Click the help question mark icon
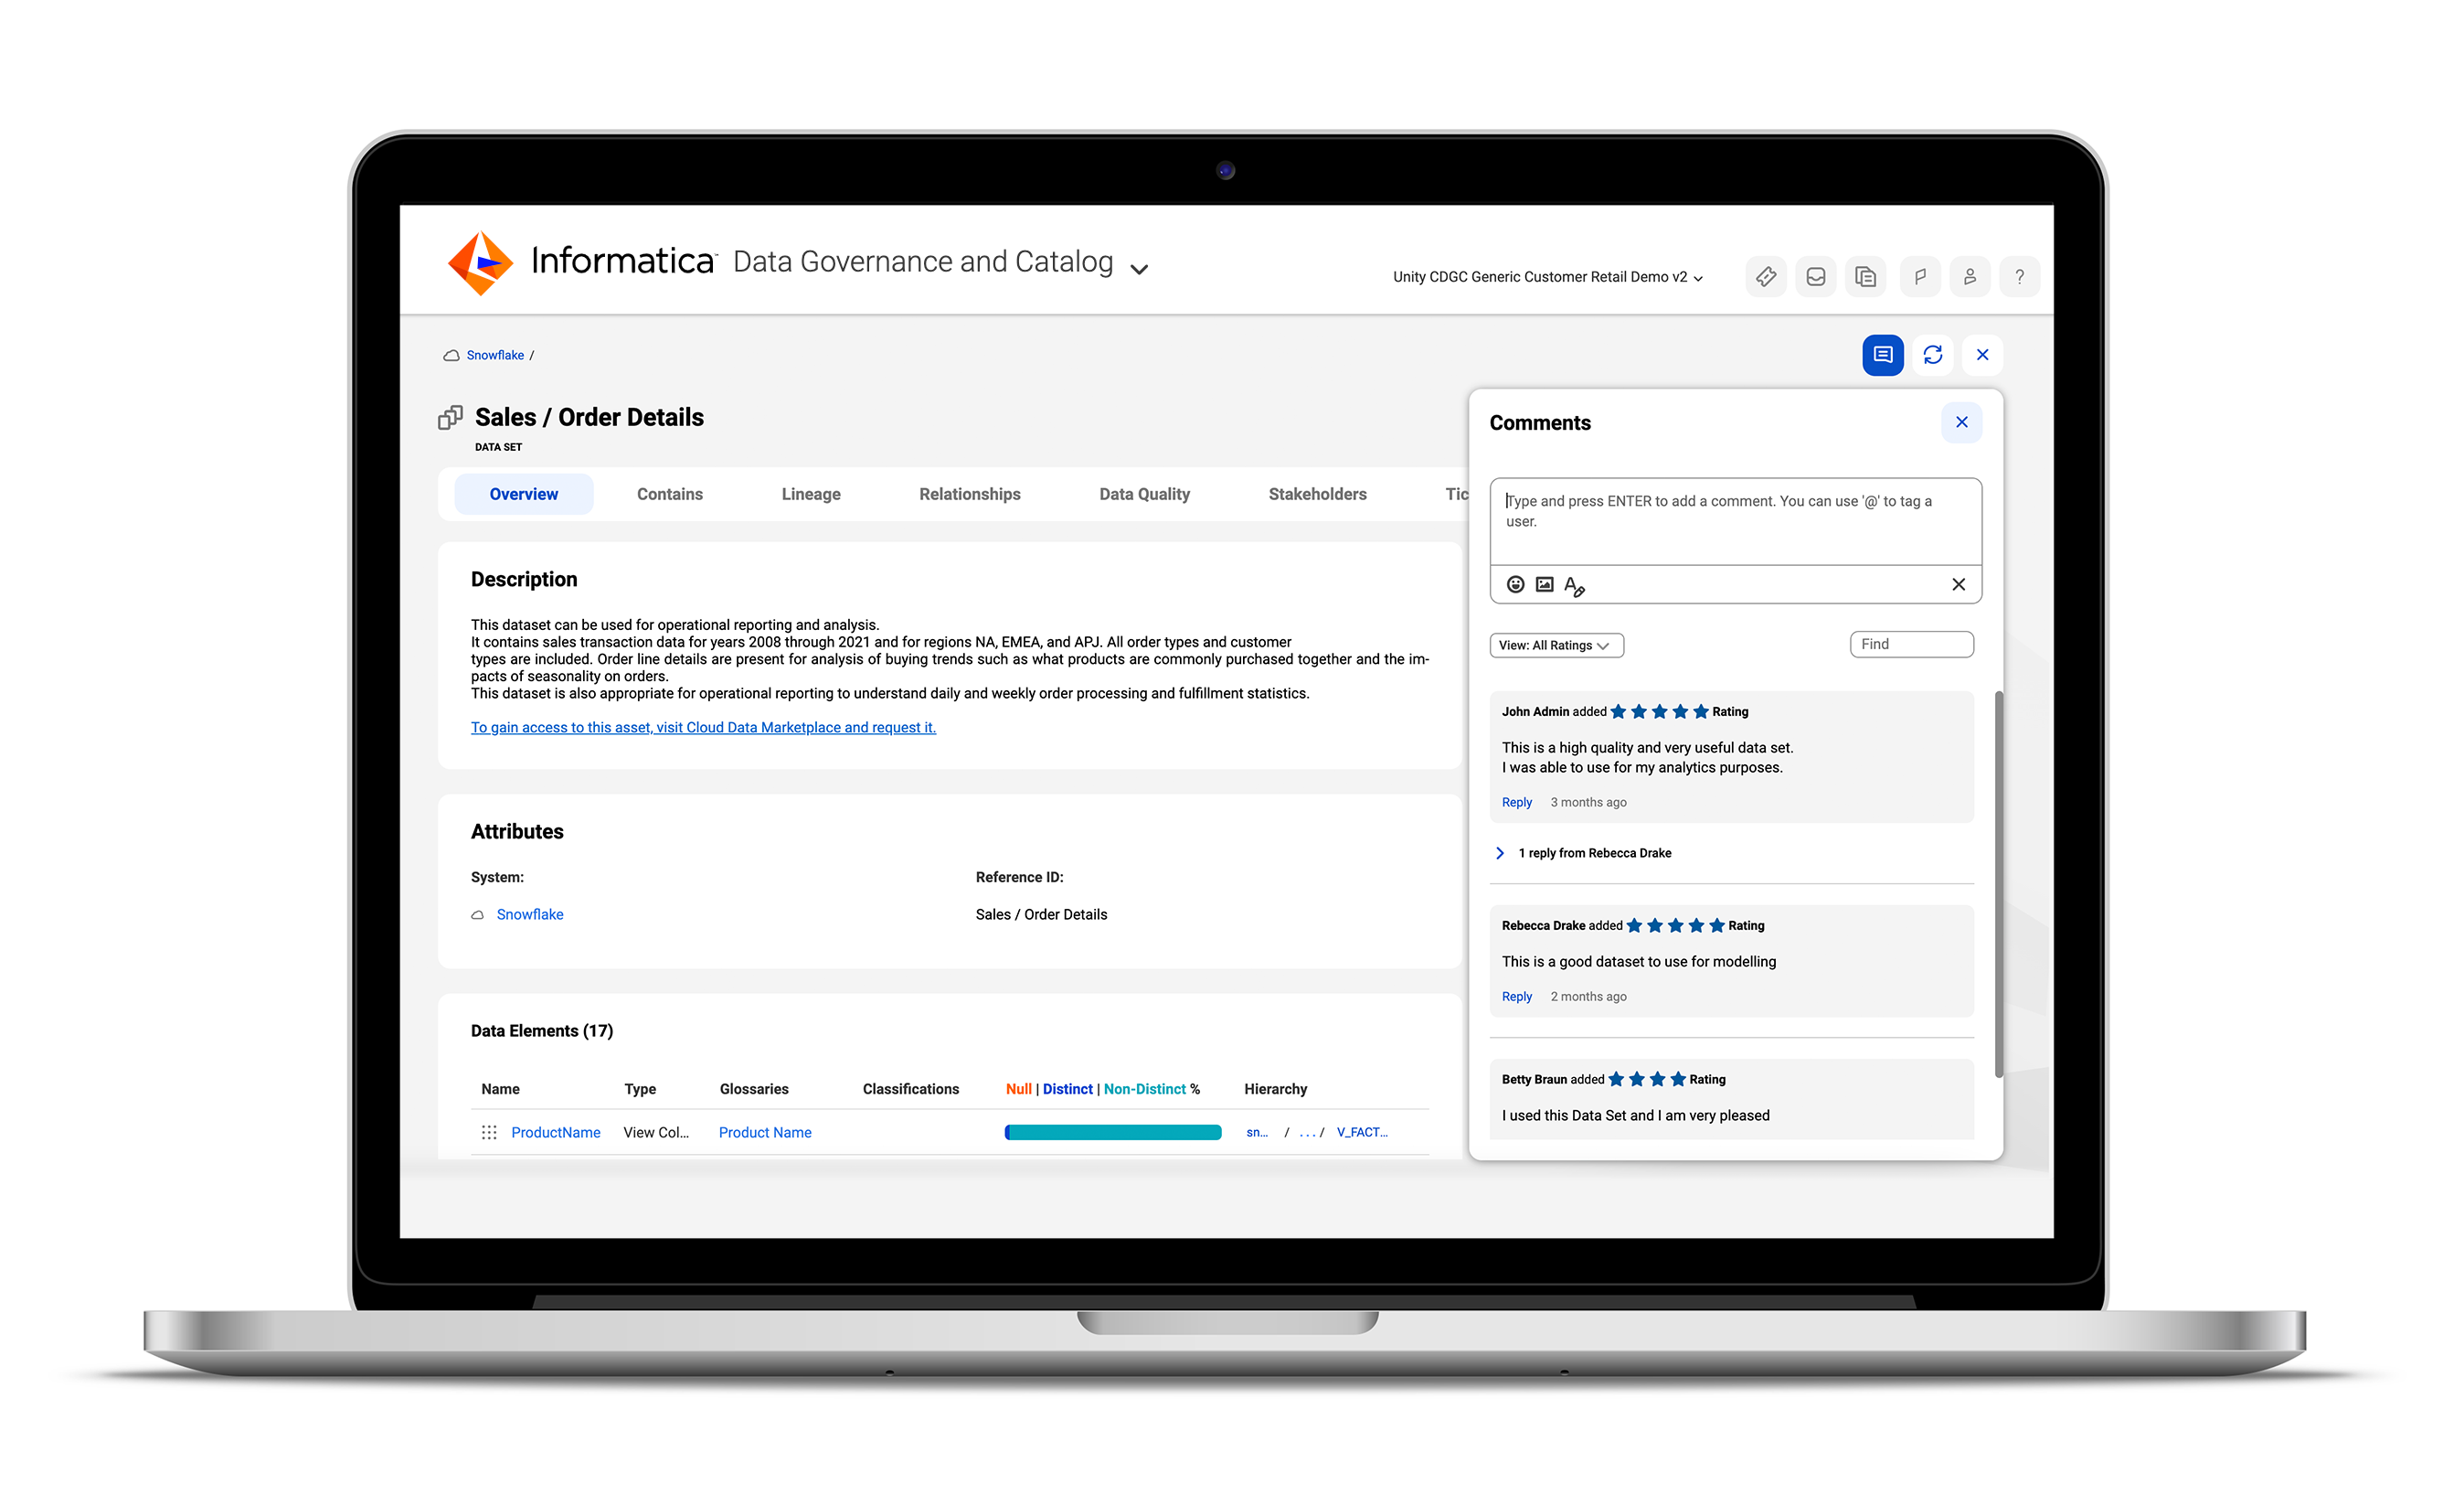Image resolution: width=2464 pixels, height=1505 pixels. click(2023, 274)
